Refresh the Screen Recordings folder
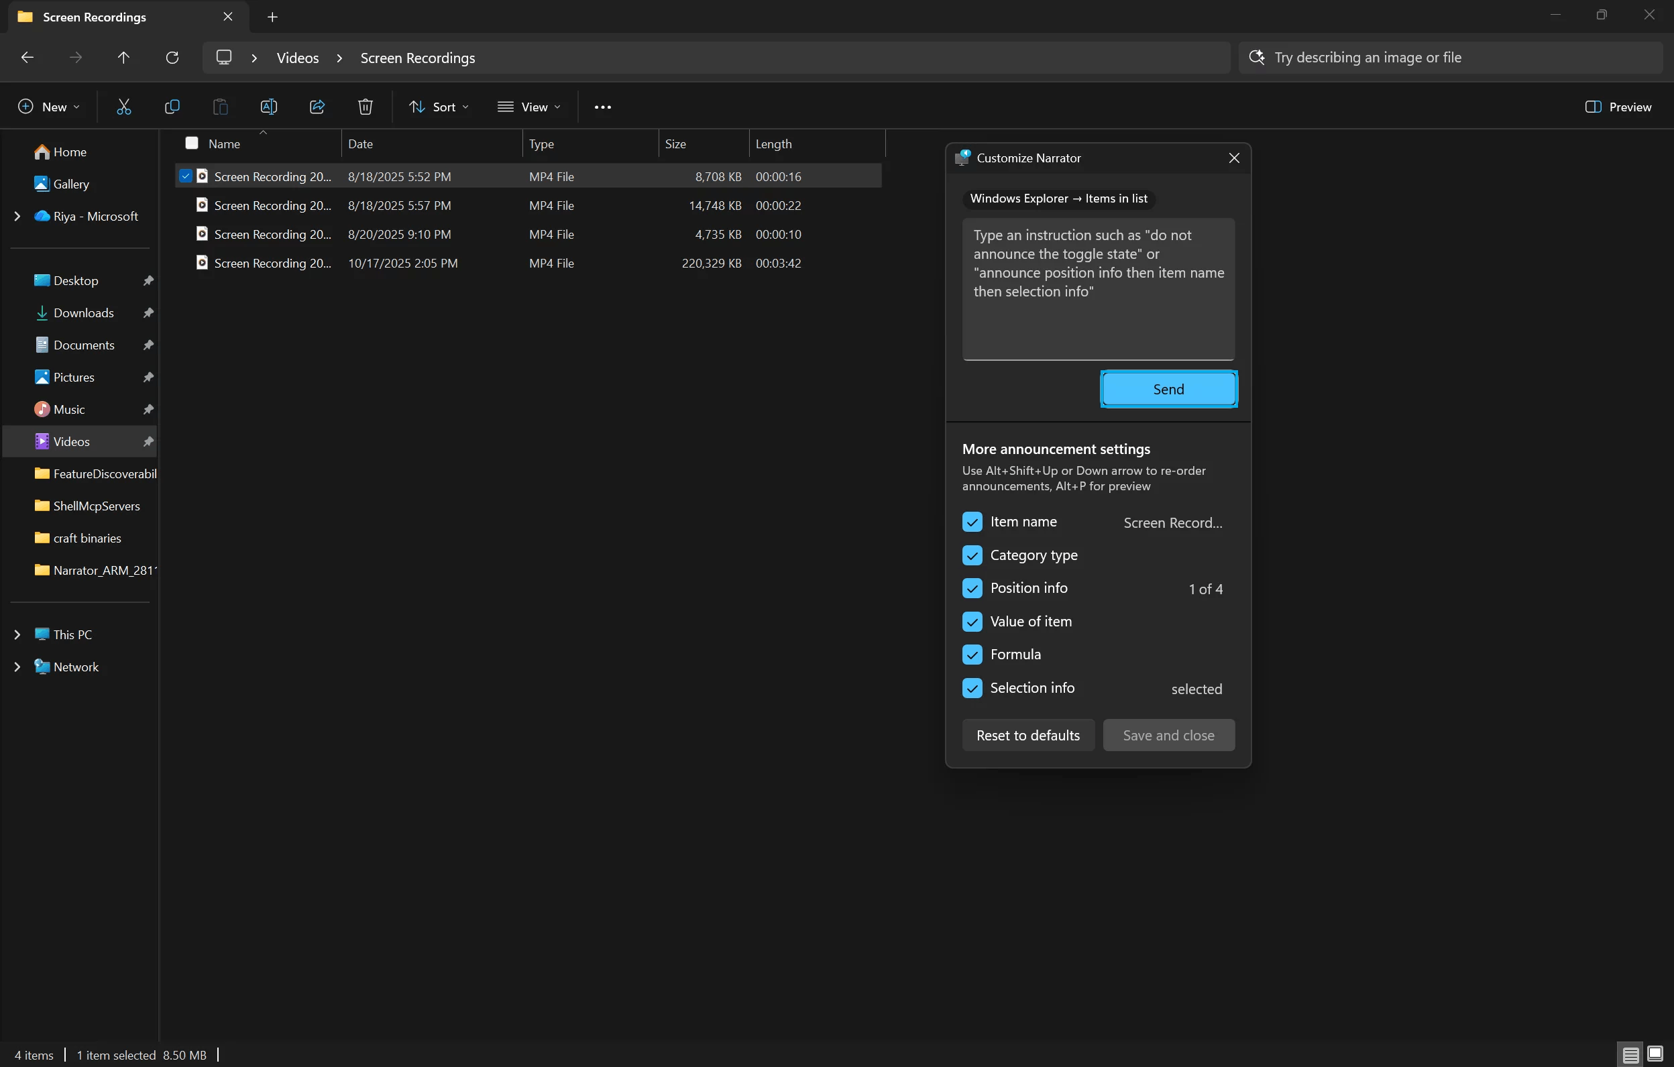This screenshot has width=1674, height=1067. tap(172, 57)
